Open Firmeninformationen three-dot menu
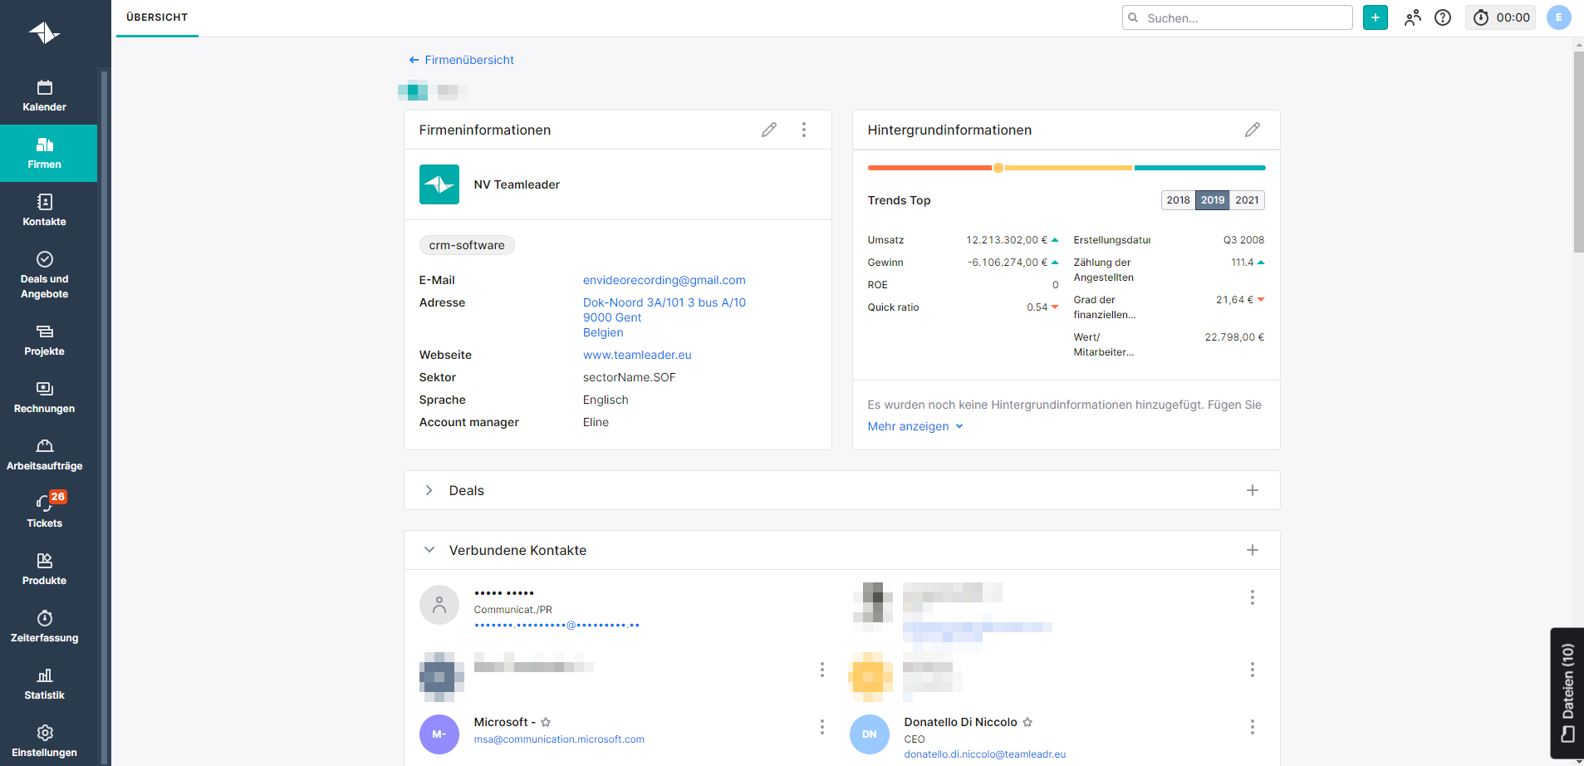Image resolution: width=1584 pixels, height=766 pixels. pos(804,130)
